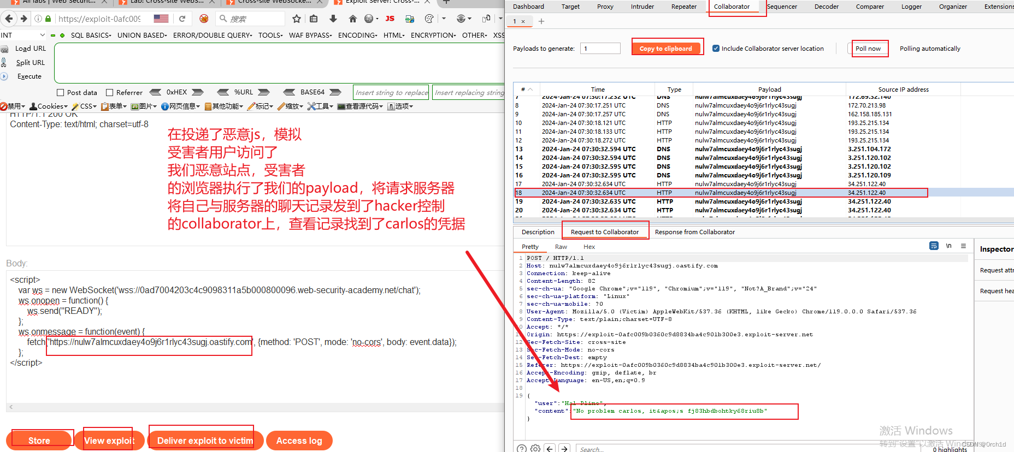Add a new Collaborator tab with plus
Image resolution: width=1014 pixels, height=452 pixels.
pos(541,21)
